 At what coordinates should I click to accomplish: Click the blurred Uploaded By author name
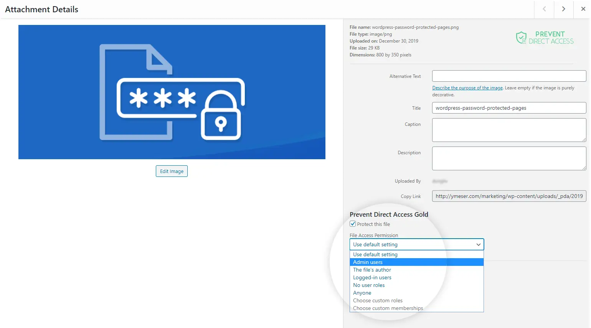pos(440,181)
